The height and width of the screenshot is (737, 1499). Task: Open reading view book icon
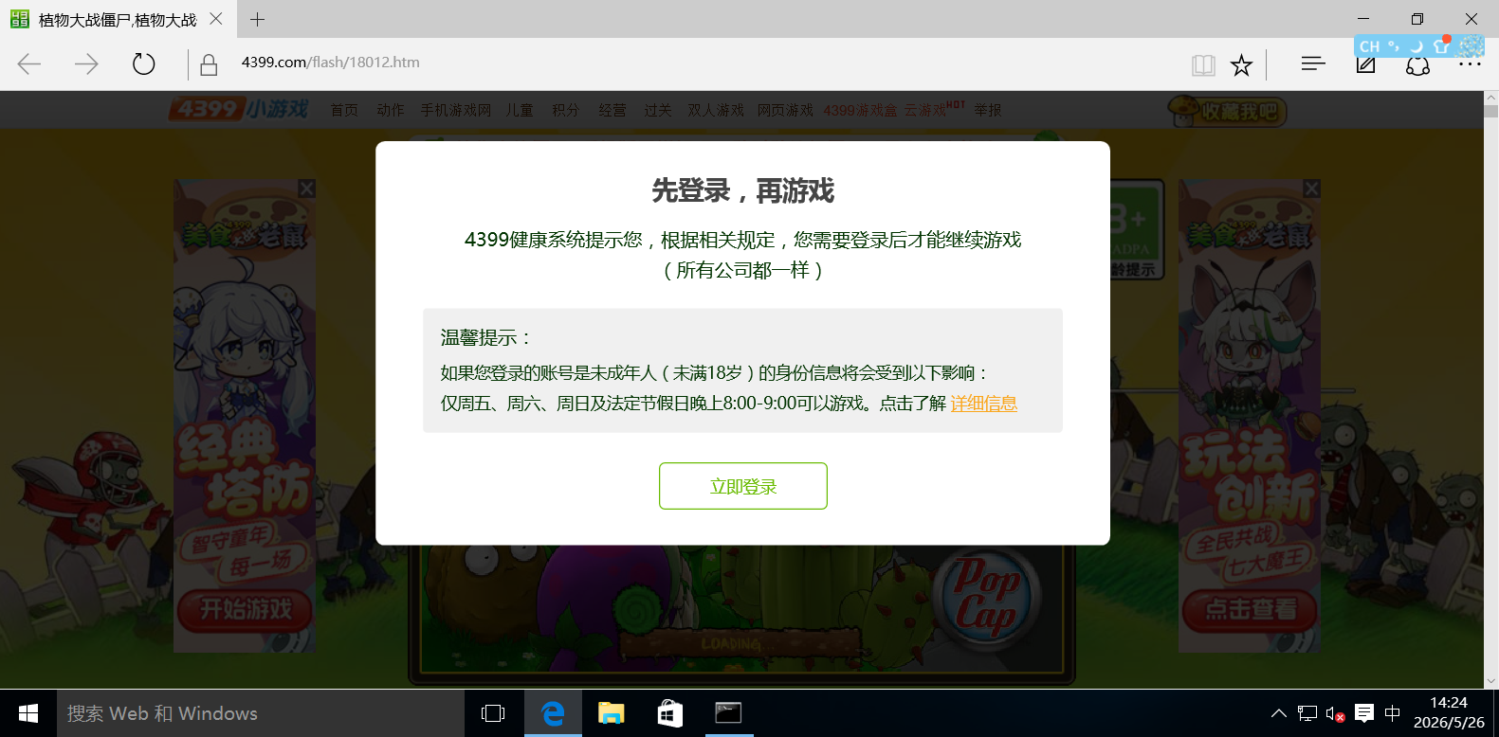[1203, 64]
